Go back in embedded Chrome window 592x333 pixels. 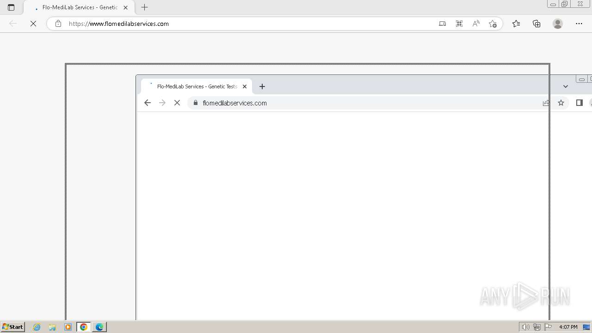click(x=148, y=103)
